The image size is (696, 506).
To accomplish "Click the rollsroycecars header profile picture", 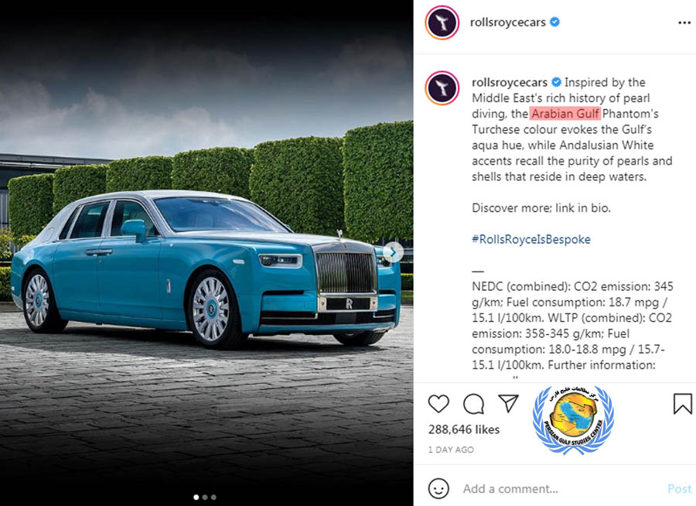I will click(x=442, y=22).
